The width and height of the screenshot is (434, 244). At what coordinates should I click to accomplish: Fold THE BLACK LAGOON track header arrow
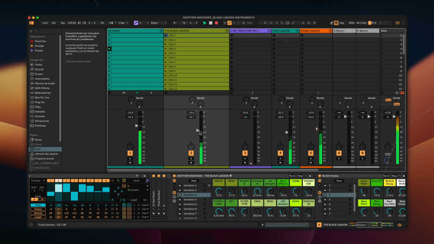click(x=227, y=31)
